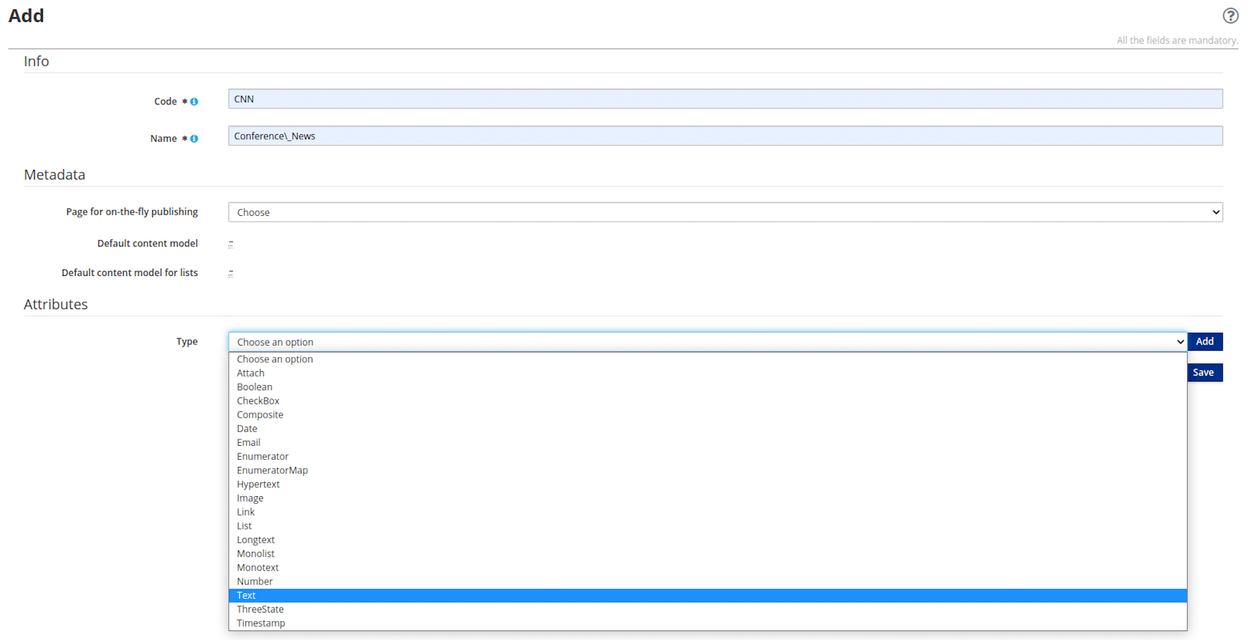Screen dimensions: 1249x640
Task: Click the Name field containing Conference\_News
Action: [575, 135]
